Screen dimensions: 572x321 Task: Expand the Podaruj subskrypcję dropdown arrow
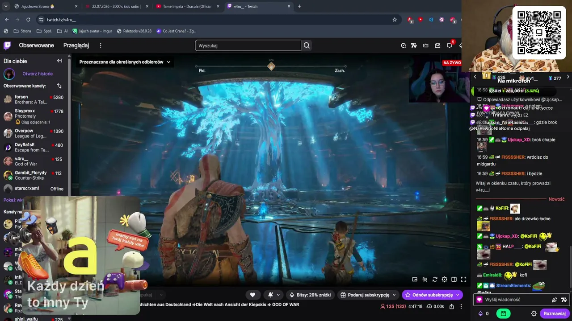pos(394,295)
